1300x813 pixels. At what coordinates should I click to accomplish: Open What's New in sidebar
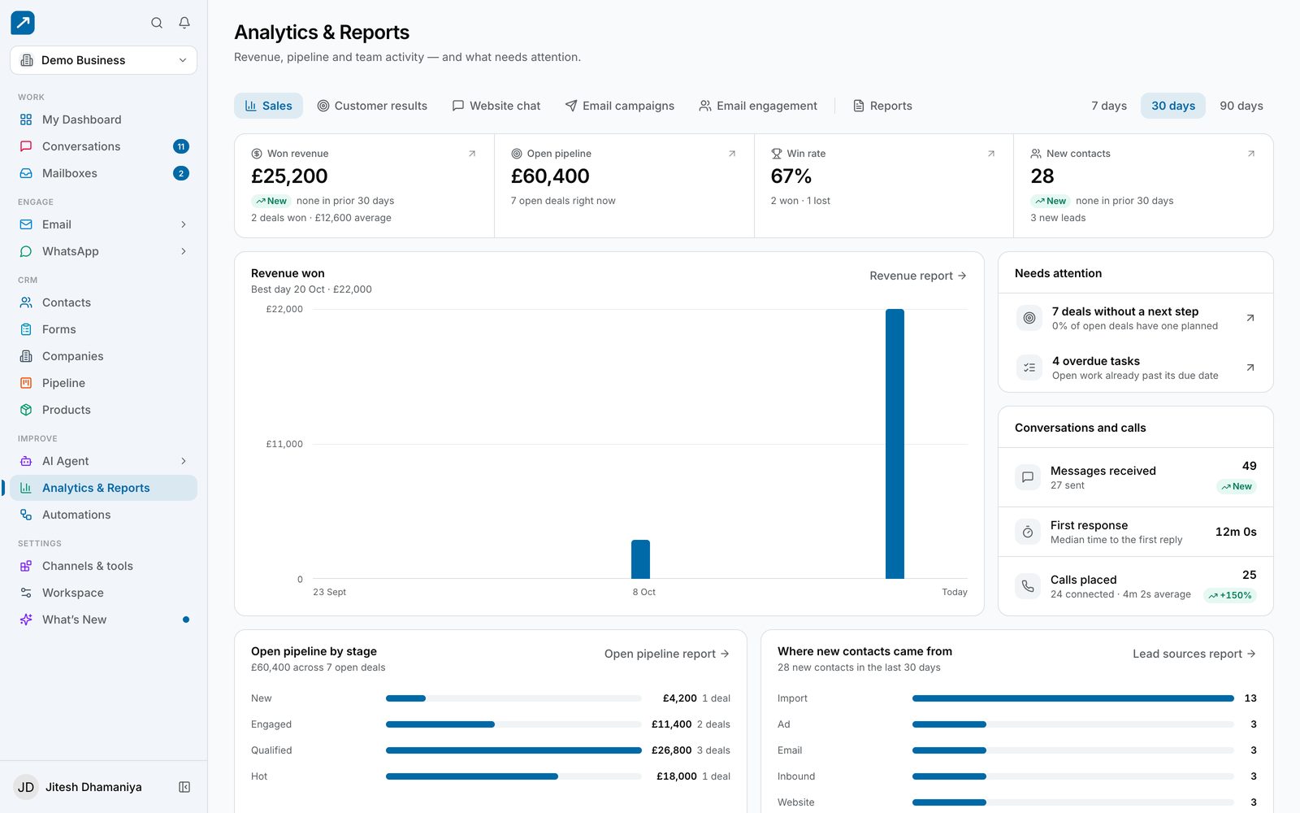pos(103,620)
